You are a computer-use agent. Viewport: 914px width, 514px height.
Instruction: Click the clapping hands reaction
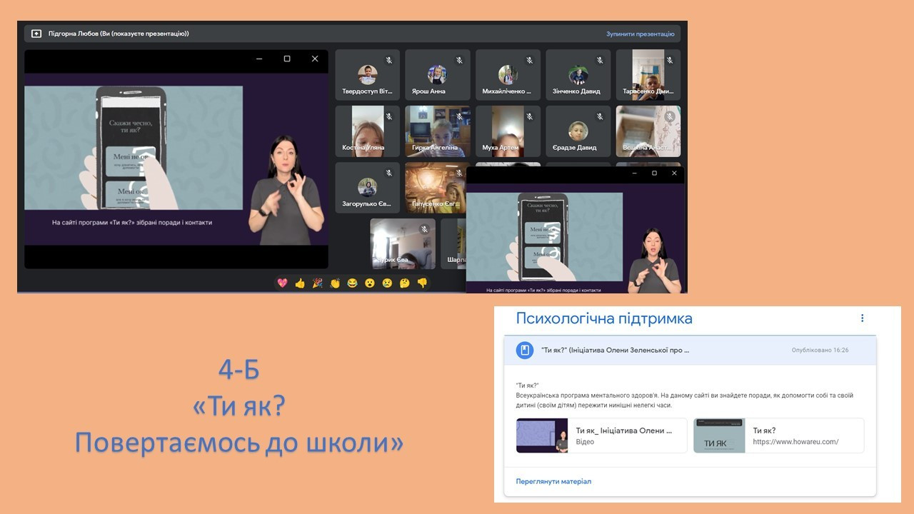[x=335, y=283]
